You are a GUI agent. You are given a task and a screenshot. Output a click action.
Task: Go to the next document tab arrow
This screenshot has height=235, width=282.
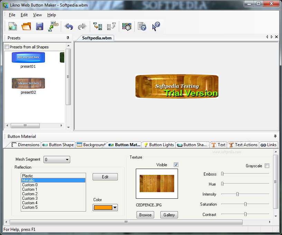tap(272, 37)
